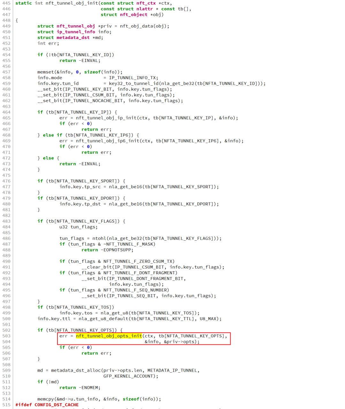Click the IP_TUNNEL_KEY_BIT constant
This screenshot has width=345, height=409.
click(x=88, y=89)
